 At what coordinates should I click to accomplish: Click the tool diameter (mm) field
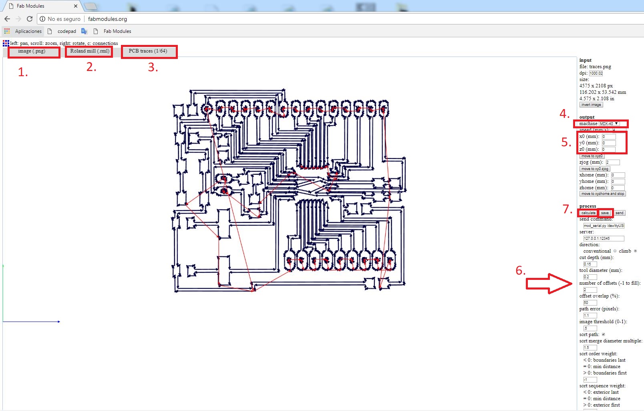[x=590, y=277]
